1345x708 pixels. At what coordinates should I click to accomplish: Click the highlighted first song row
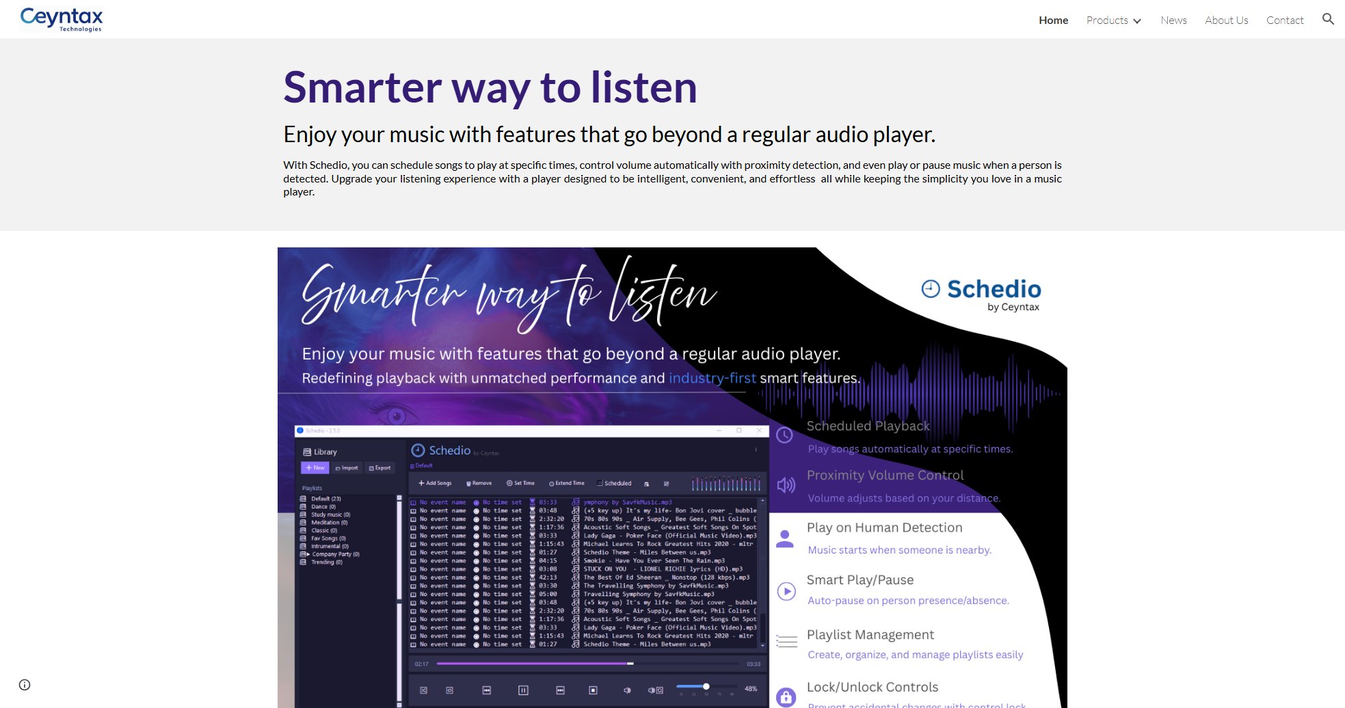(585, 502)
